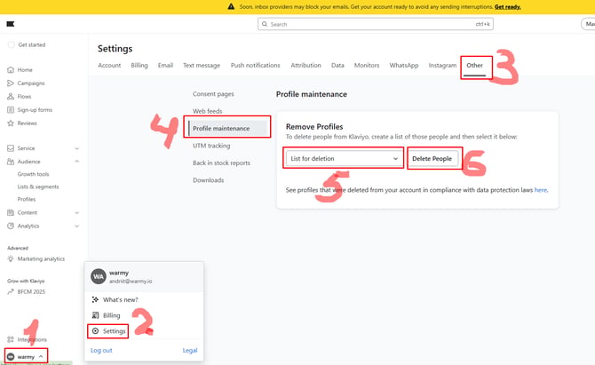Open UTM tracking in side menu
The image size is (595, 365).
(x=211, y=146)
